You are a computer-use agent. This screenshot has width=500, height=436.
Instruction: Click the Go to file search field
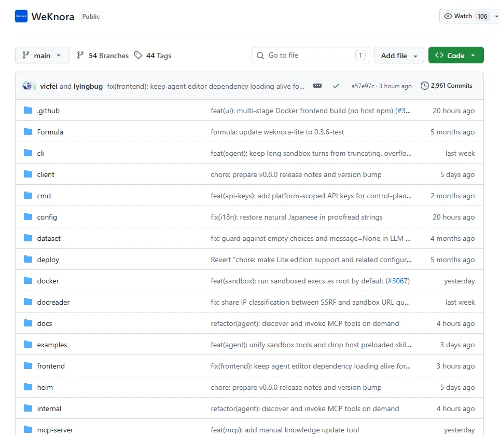coord(311,55)
